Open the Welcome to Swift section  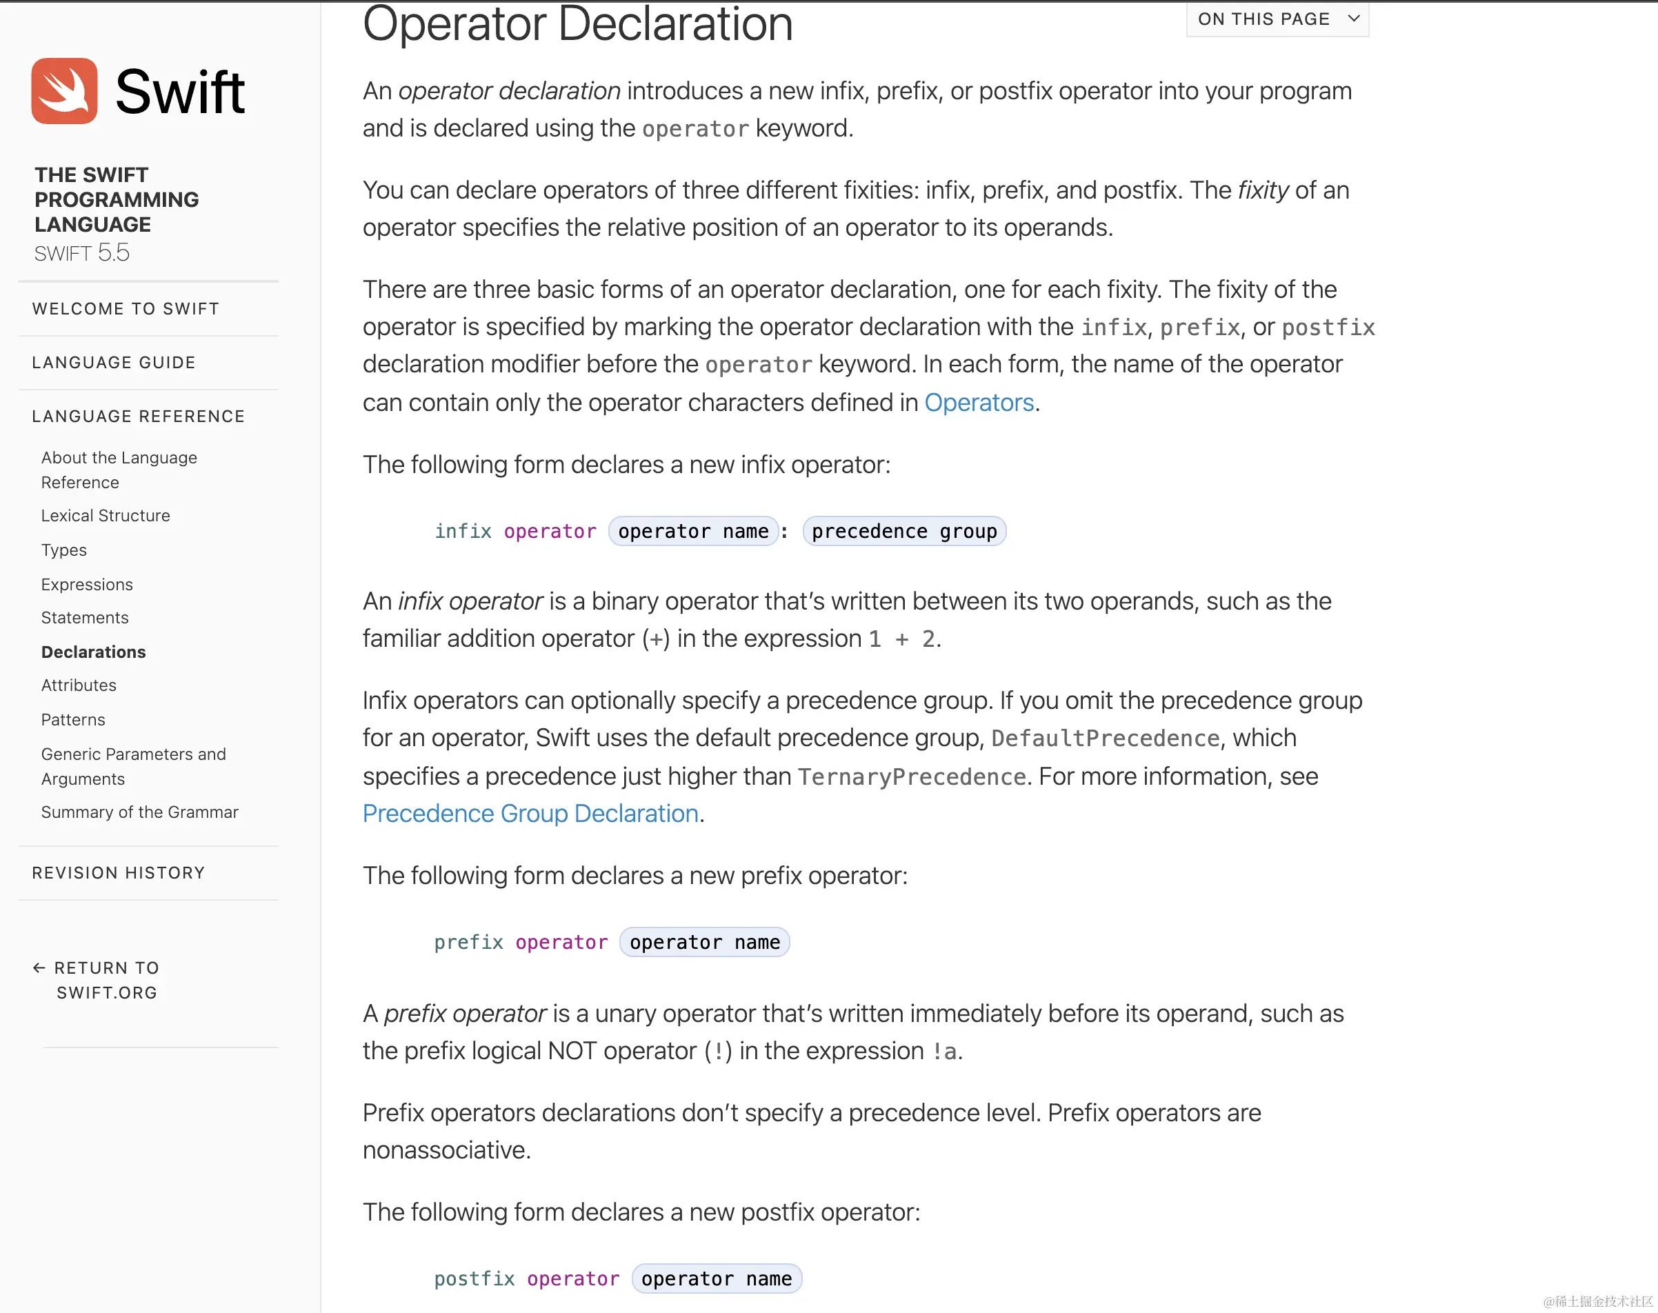pyautogui.click(x=126, y=309)
